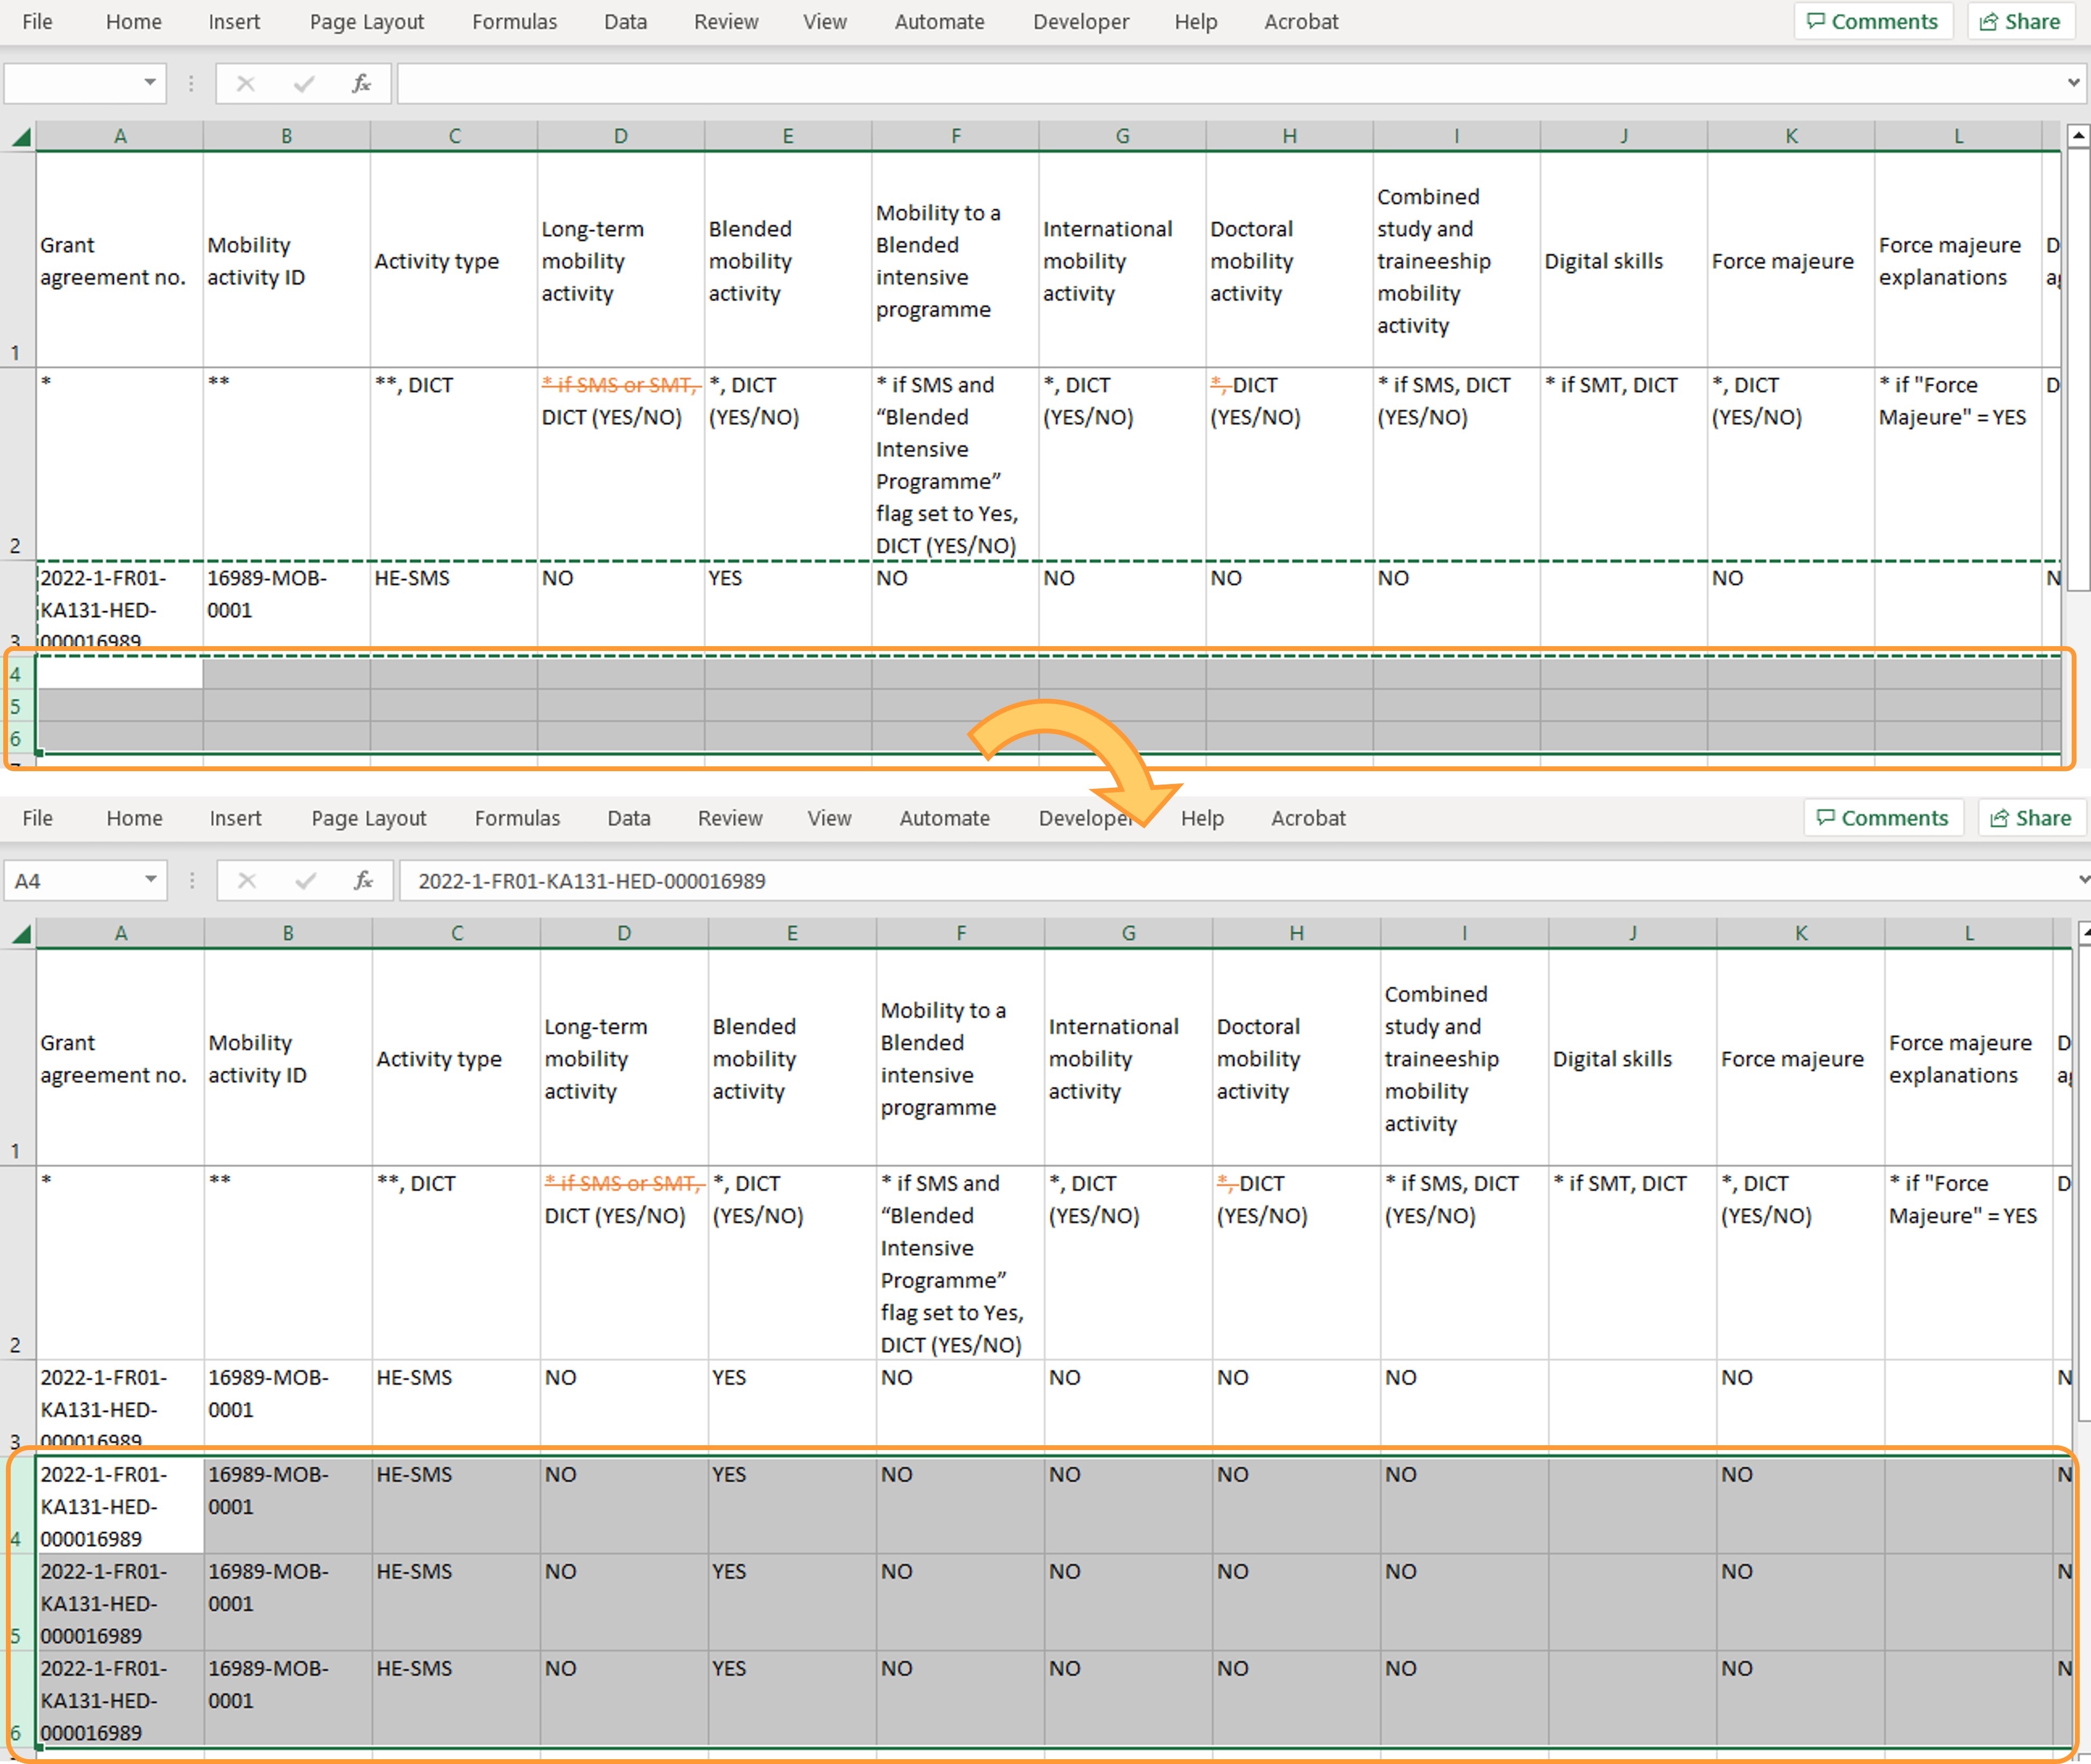Open Review tab in top window

point(727,21)
